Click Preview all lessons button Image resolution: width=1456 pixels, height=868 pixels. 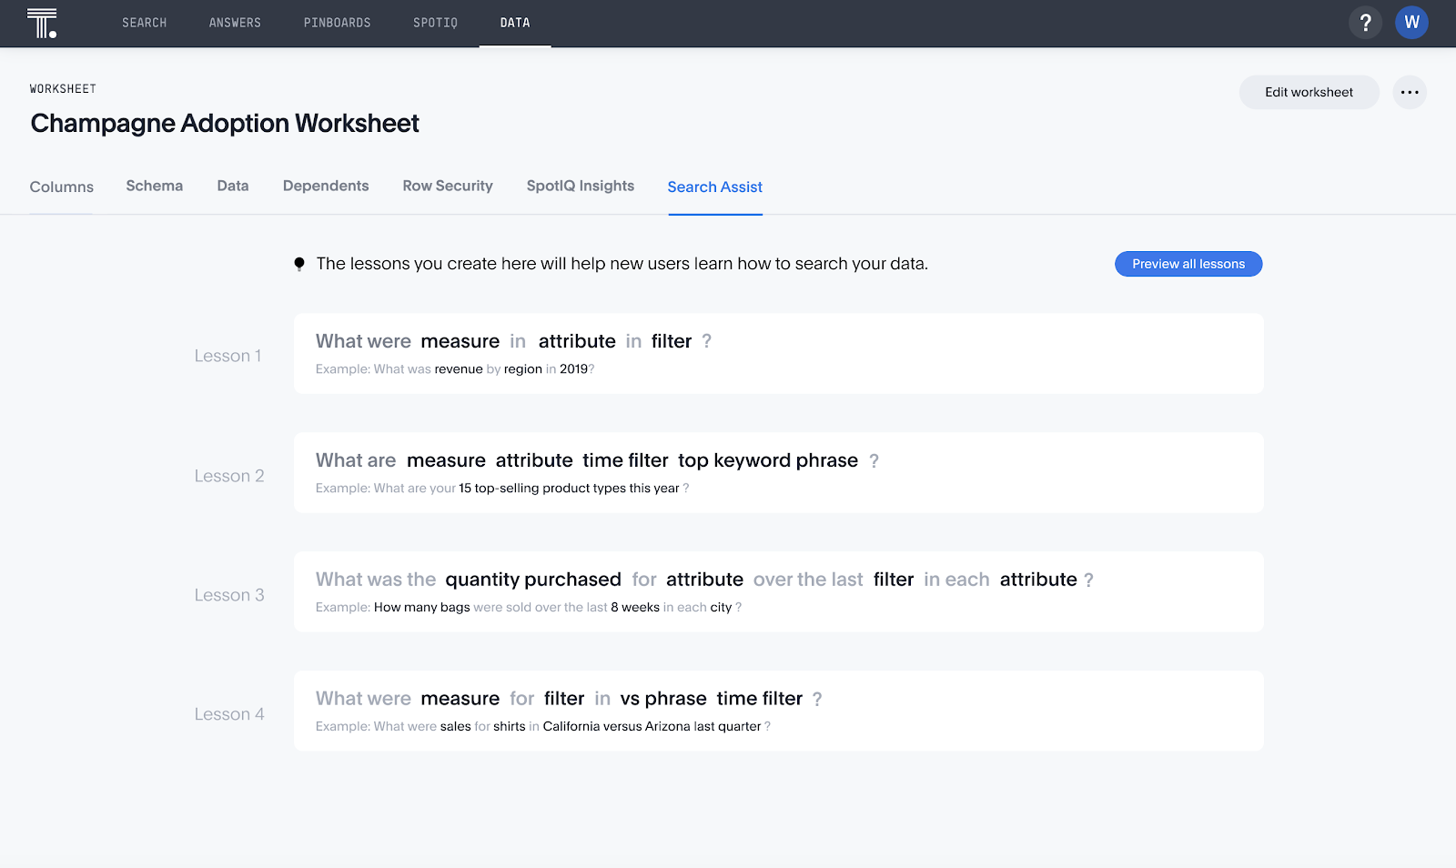[x=1188, y=264]
